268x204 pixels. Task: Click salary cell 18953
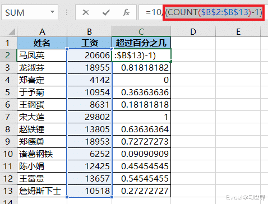(89, 142)
